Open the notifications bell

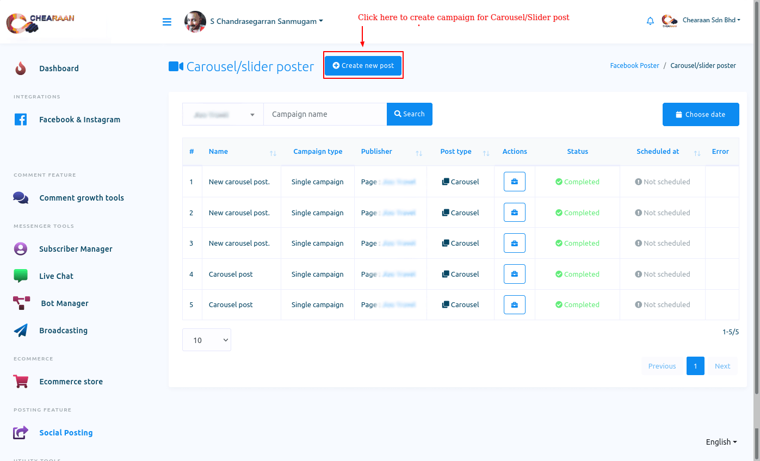point(650,21)
